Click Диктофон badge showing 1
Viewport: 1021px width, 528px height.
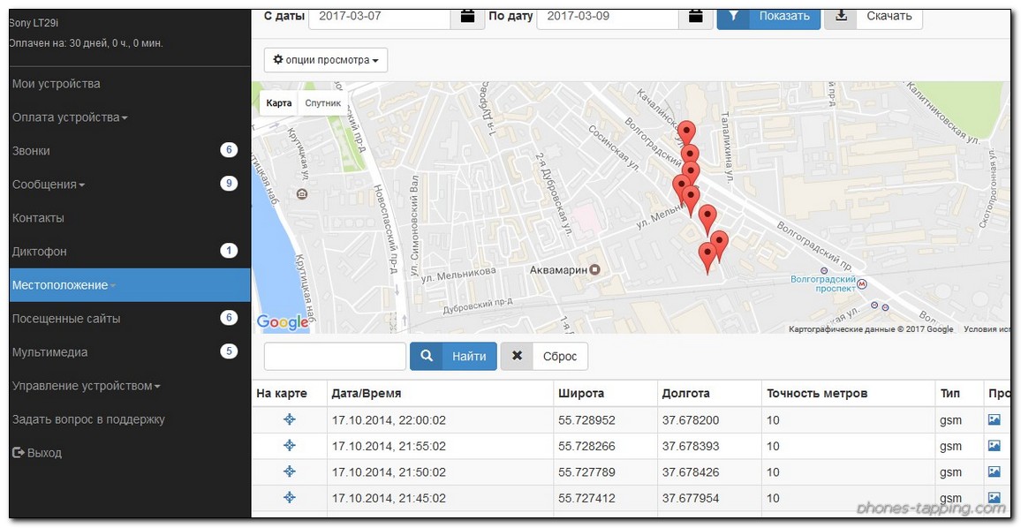click(229, 251)
